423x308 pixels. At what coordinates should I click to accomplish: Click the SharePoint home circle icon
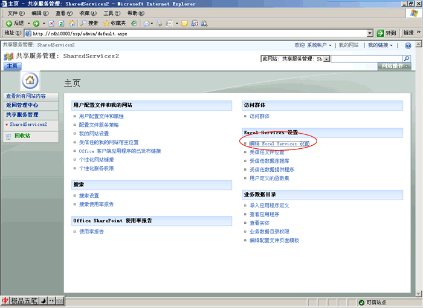[30, 80]
